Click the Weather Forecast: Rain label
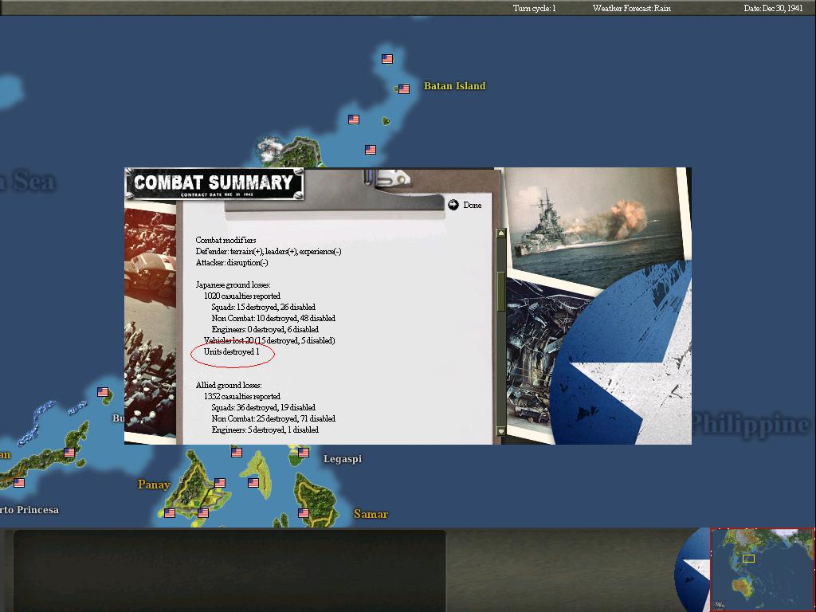 tap(632, 8)
